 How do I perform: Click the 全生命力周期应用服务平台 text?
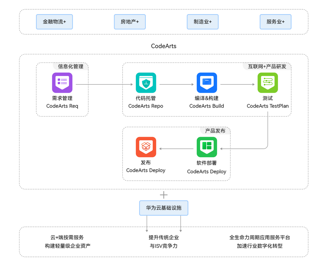pyautogui.click(x=260, y=238)
